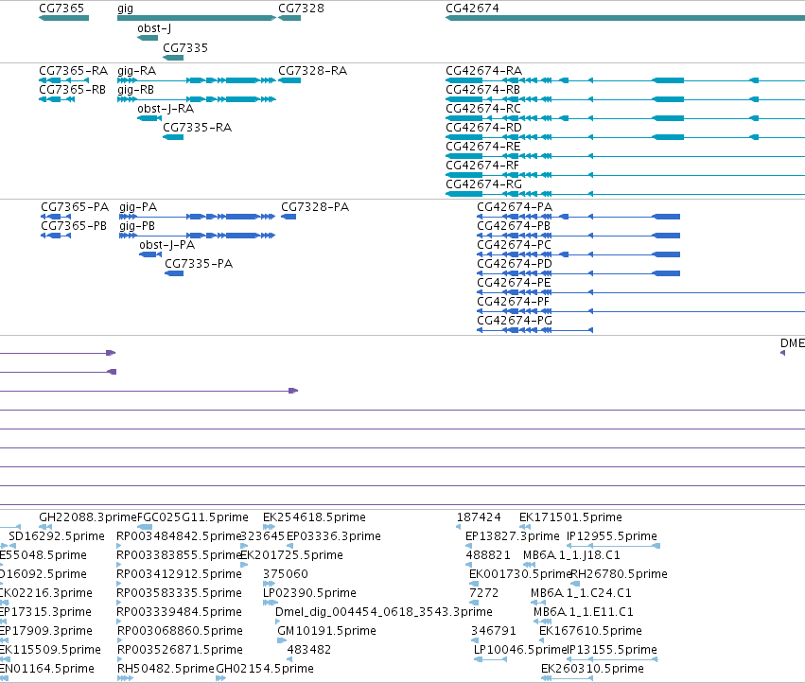Viewport: 805px width, 683px height.
Task: Click the CG7335-PA protein label
Action: coord(199,264)
